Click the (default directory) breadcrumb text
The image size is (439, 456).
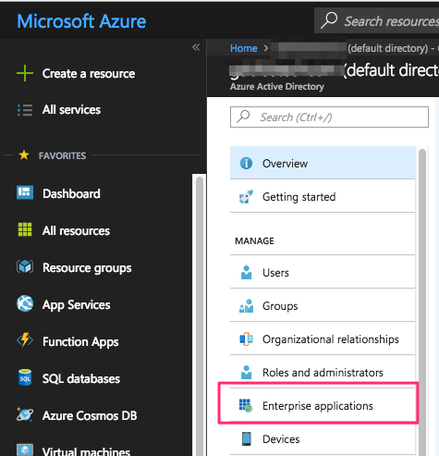point(388,48)
